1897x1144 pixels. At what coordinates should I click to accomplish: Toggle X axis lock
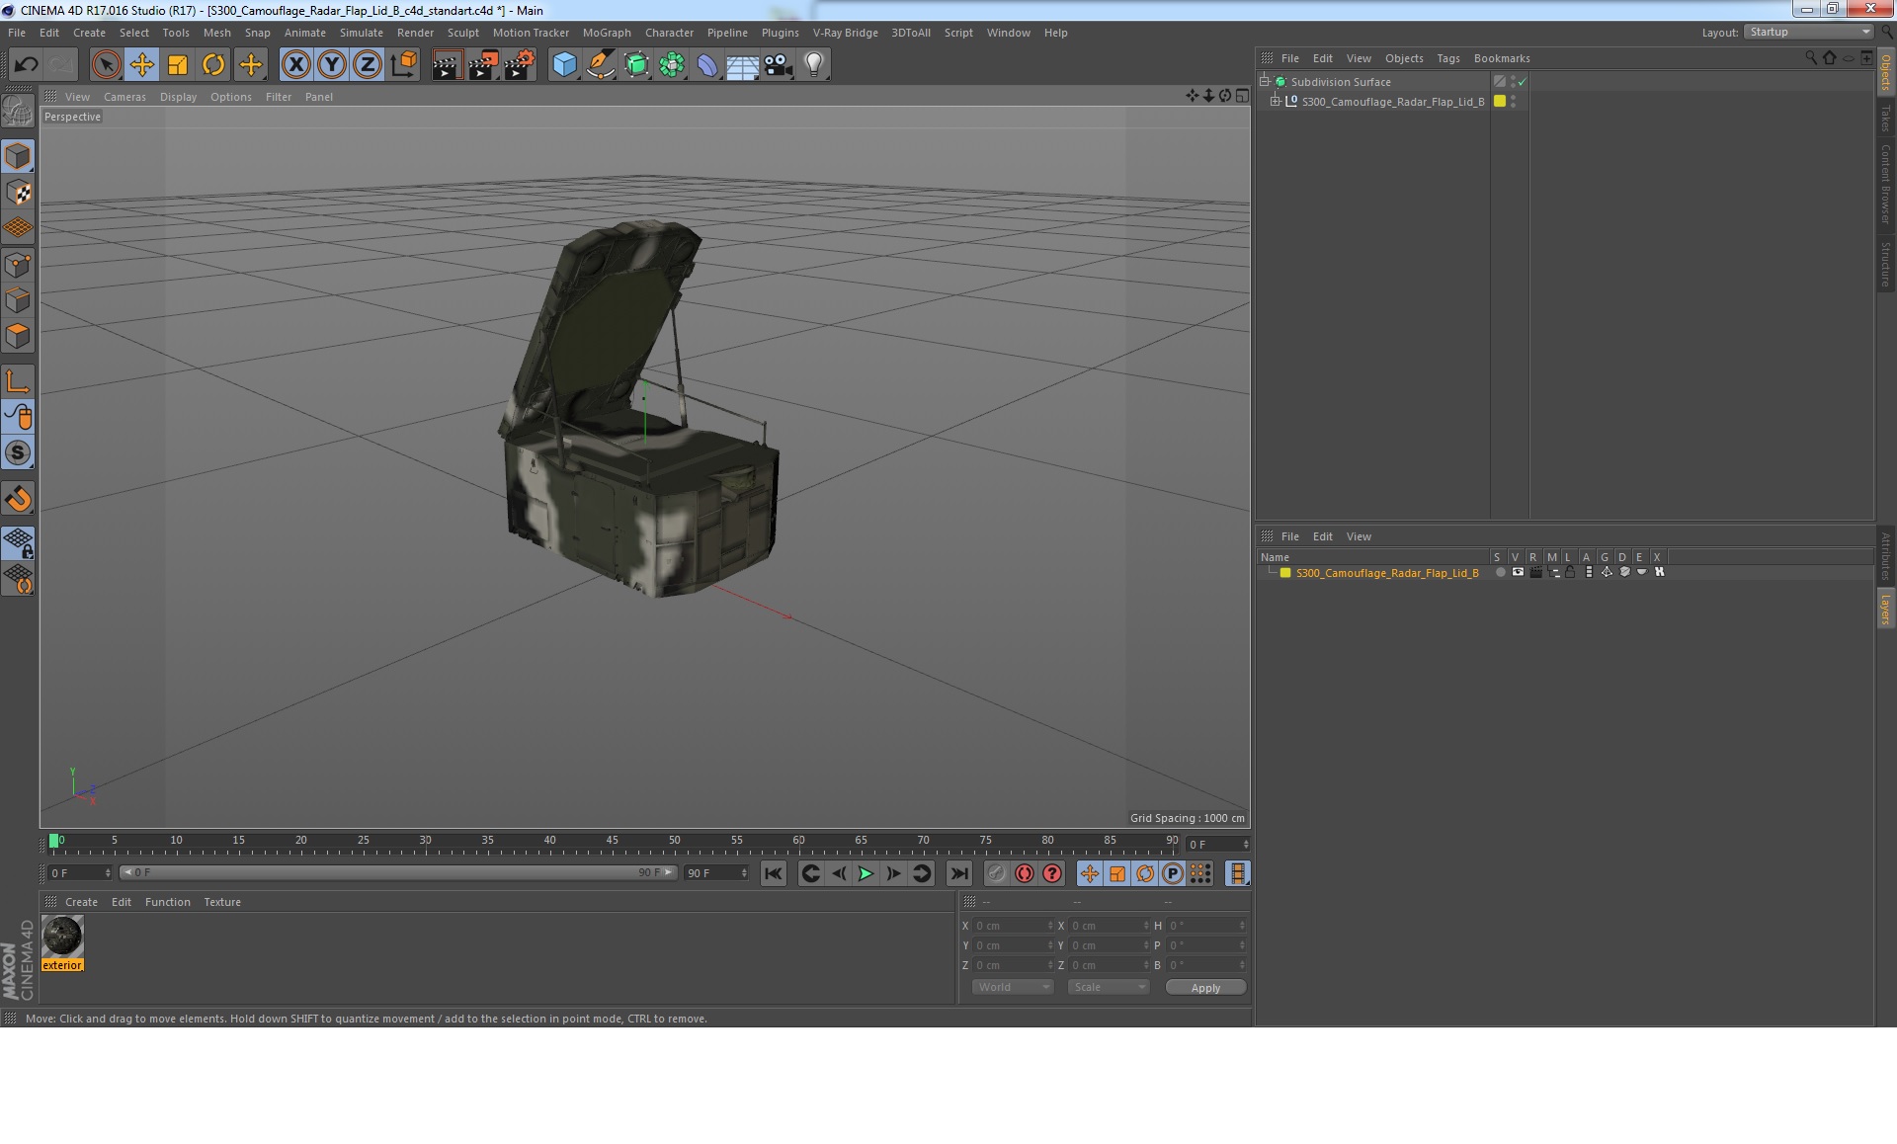click(x=295, y=65)
